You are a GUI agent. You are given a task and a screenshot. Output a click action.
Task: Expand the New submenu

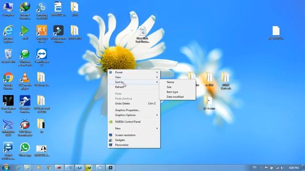(134, 128)
